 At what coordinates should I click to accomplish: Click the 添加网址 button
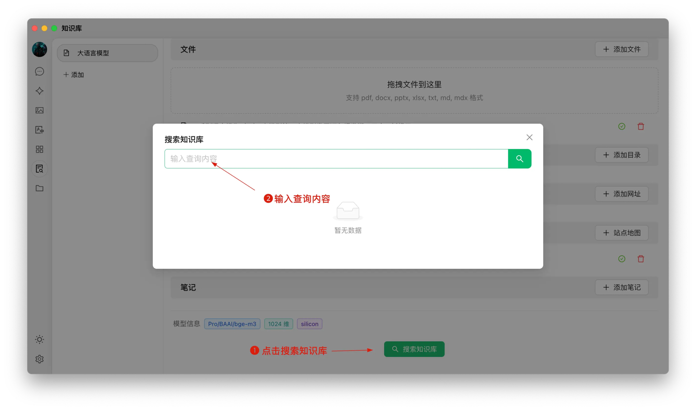point(622,194)
